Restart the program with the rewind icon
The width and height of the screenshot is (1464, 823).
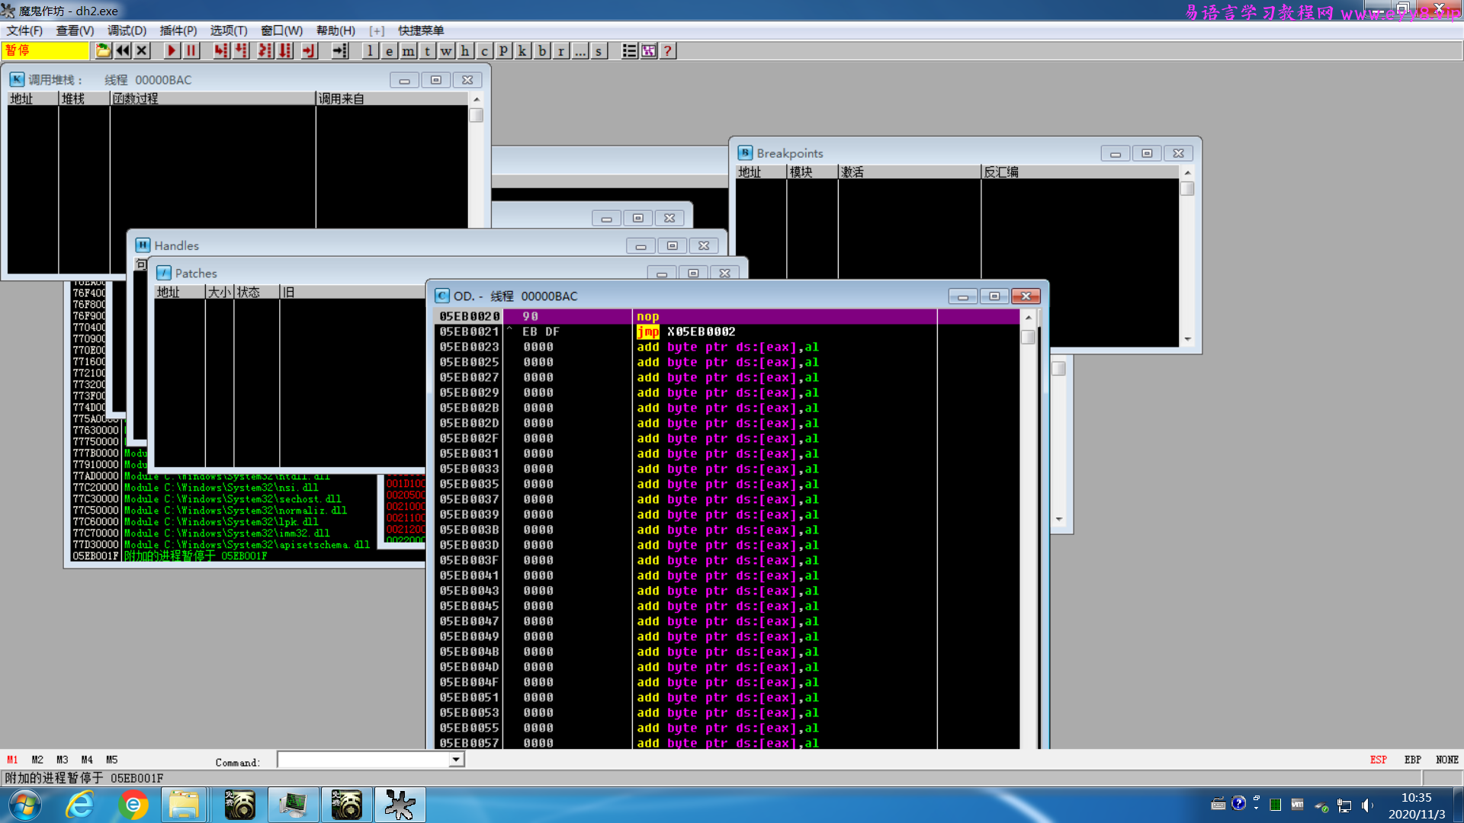(x=123, y=51)
